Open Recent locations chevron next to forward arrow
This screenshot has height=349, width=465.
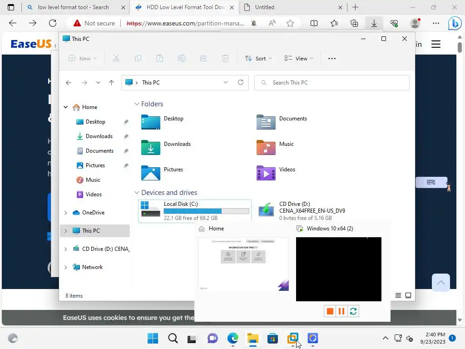pyautogui.click(x=98, y=83)
